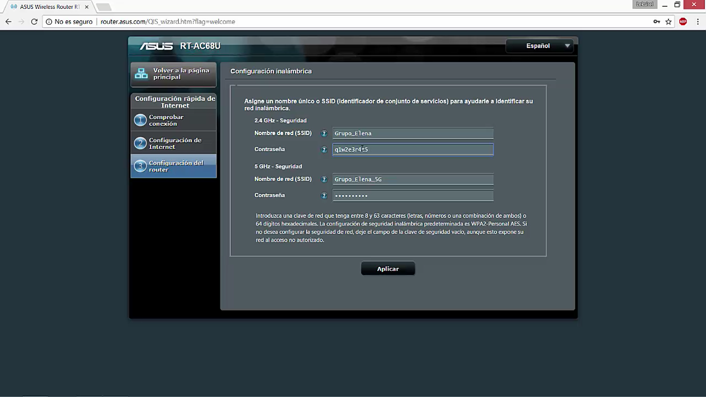The image size is (706, 397).
Task: Click the ASUS logo
Action: point(156,46)
